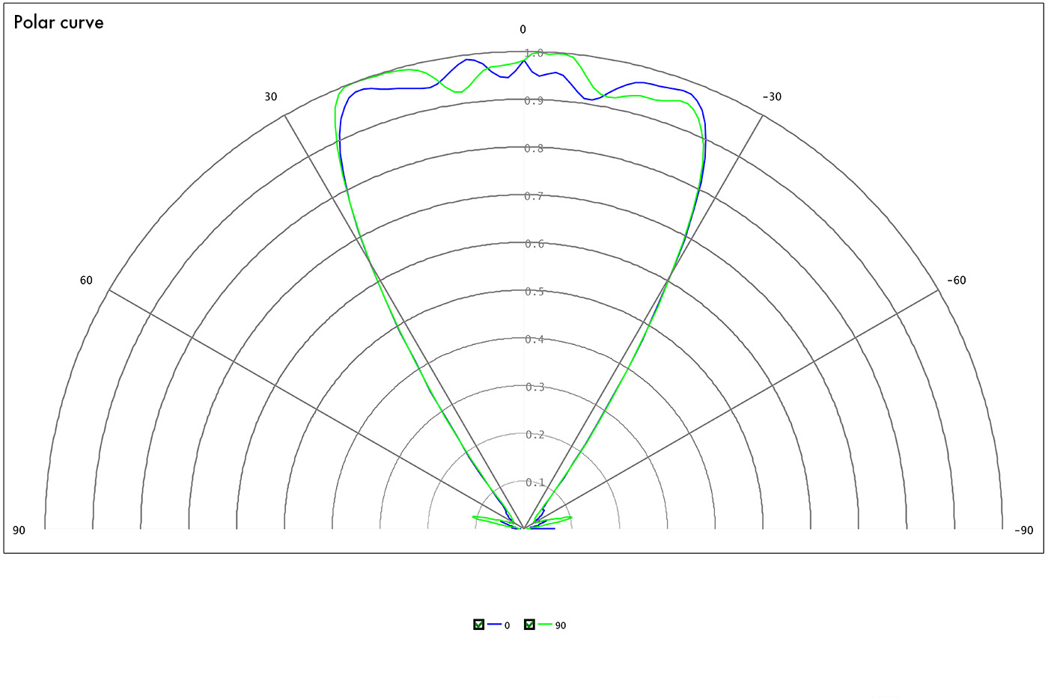Click the 0.8 radial axis value
This screenshot has width=1048, height=698.
point(534,149)
